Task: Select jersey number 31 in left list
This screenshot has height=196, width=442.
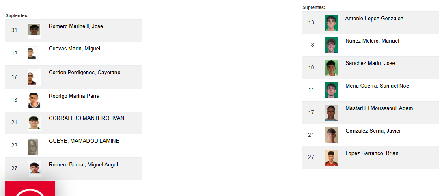Action: click(x=14, y=30)
